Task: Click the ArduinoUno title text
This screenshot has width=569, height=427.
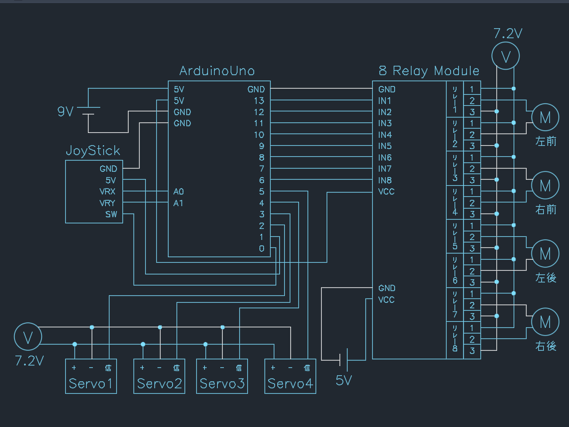Action: pyautogui.click(x=217, y=71)
